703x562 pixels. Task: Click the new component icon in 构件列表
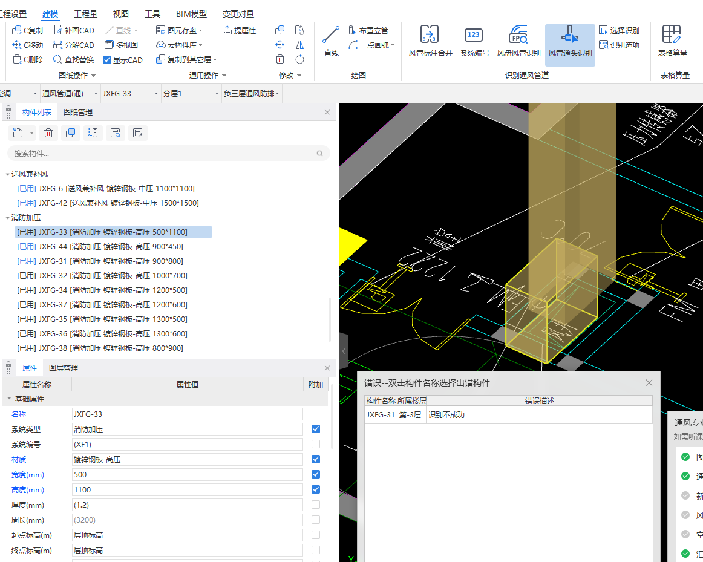click(x=18, y=133)
